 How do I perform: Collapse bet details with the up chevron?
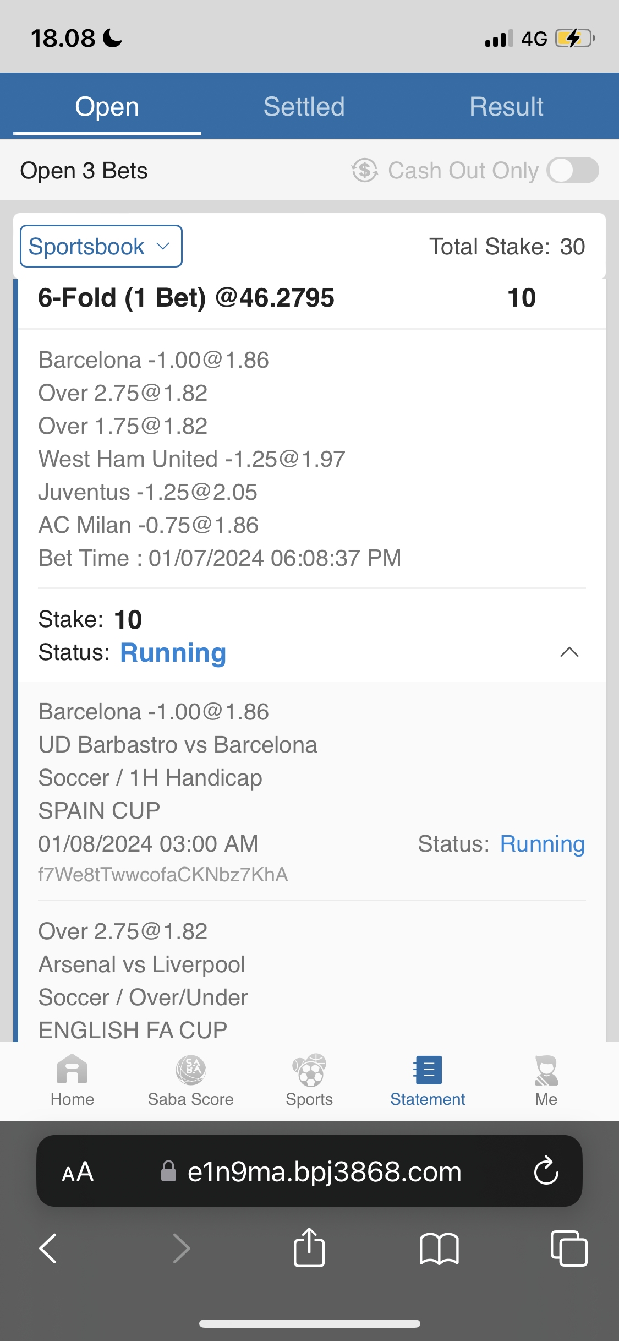[x=569, y=652]
